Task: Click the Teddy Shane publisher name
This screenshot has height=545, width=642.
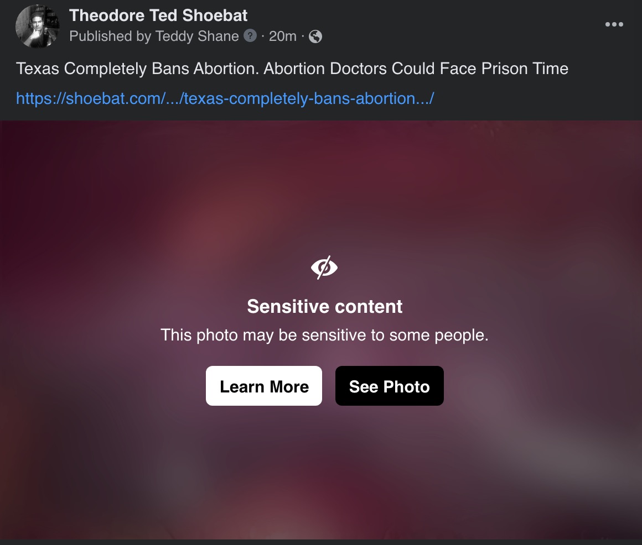Action: click(x=197, y=36)
